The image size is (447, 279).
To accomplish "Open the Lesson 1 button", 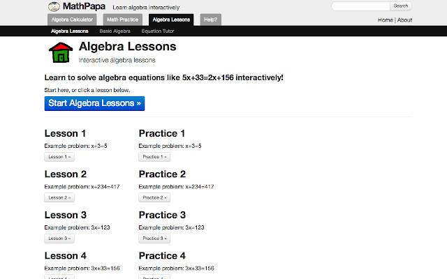I will tap(59, 157).
